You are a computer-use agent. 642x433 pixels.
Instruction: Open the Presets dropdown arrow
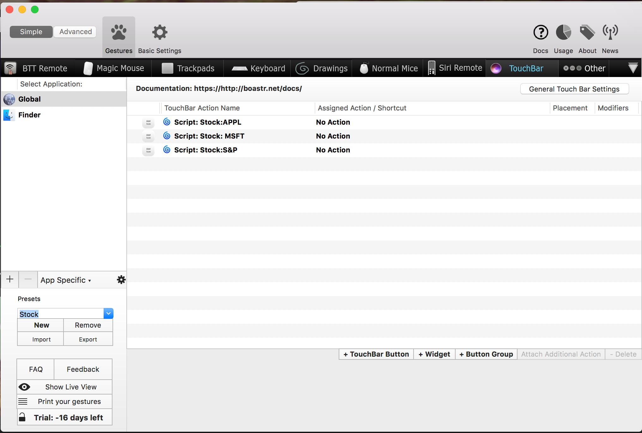pos(108,313)
